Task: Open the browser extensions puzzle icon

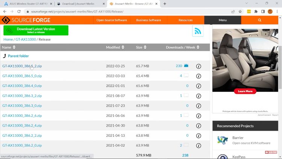Action: tap(256, 11)
